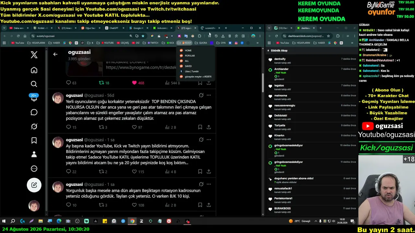Toggle bookmark star in x.com address bar
Image resolution: width=415 pixels, height=233 pixels.
pyautogui.click(x=143, y=36)
